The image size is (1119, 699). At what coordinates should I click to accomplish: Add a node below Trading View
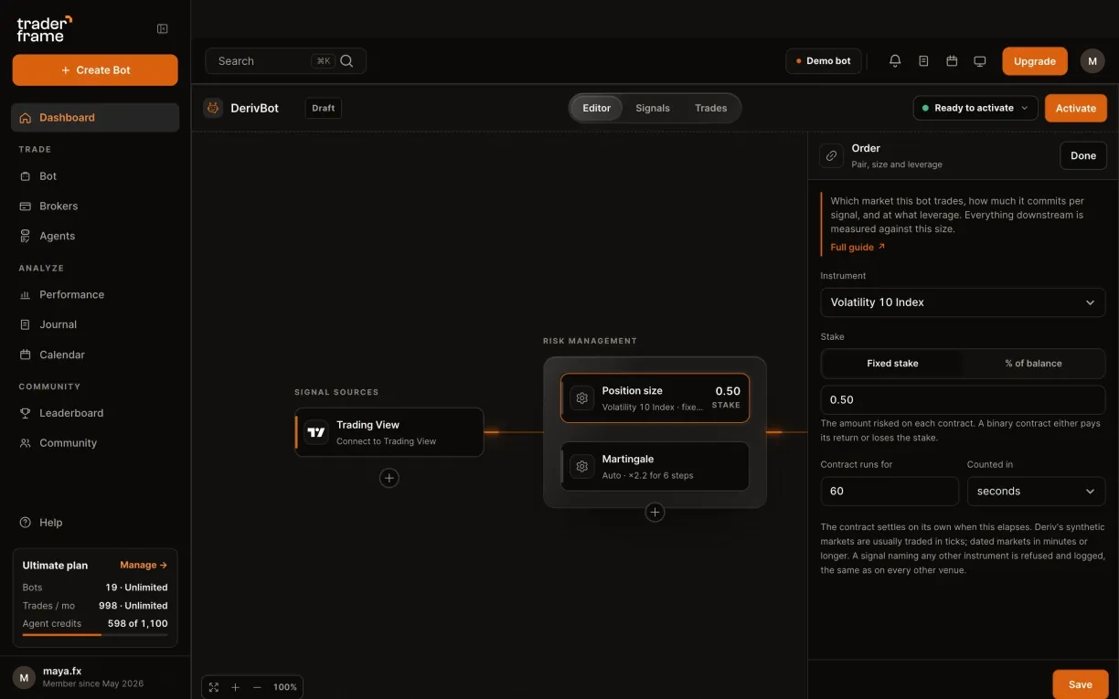tap(389, 478)
